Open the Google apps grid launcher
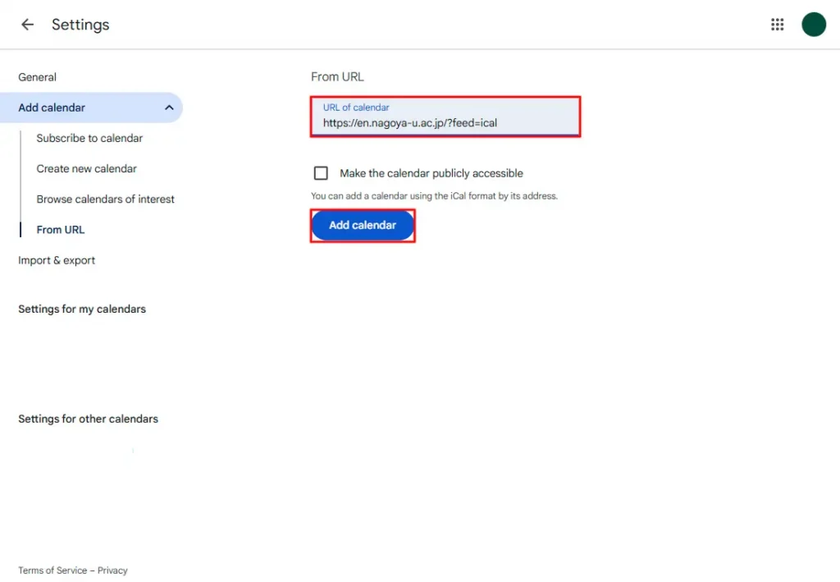This screenshot has width=840, height=582. pyautogui.click(x=777, y=24)
